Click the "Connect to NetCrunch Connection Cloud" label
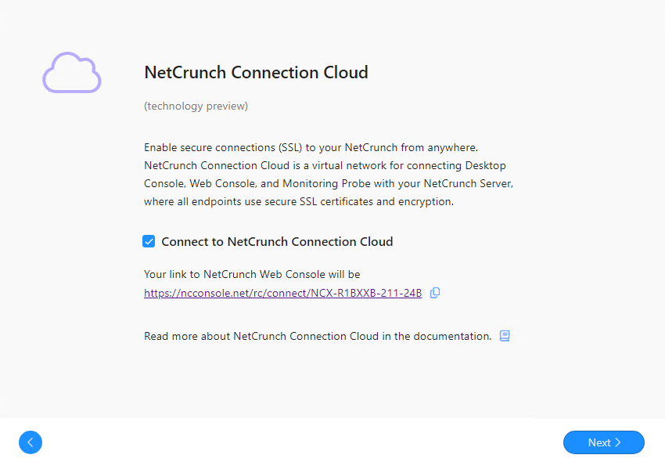This screenshot has height=462, width=665. [277, 242]
